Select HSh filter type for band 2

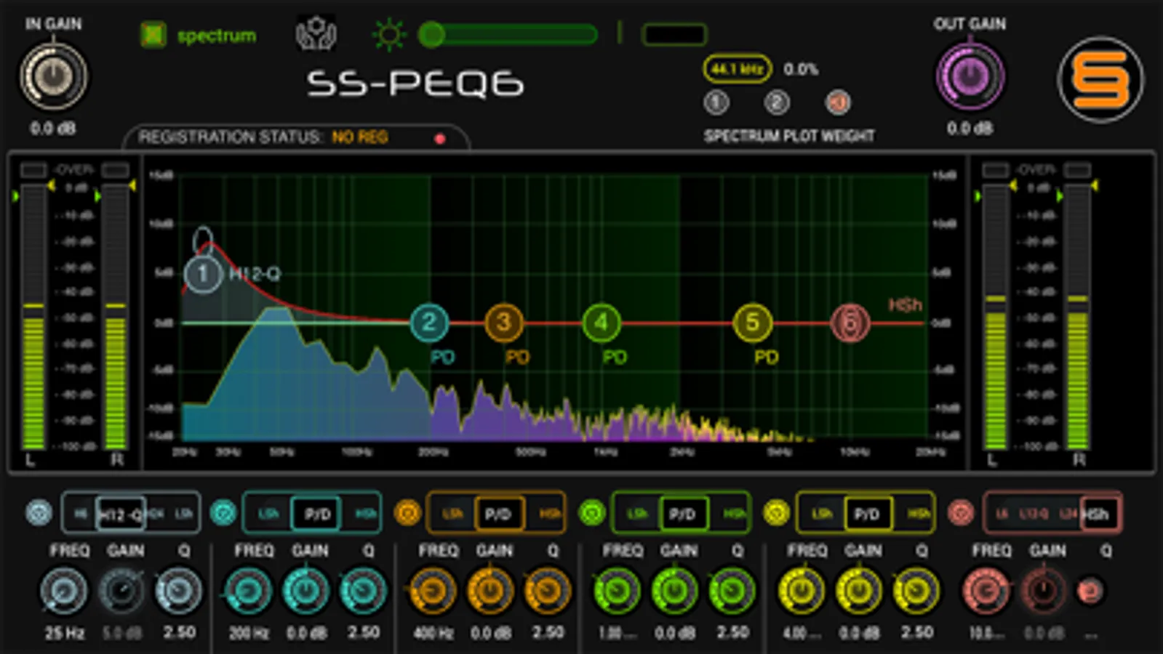pos(366,514)
